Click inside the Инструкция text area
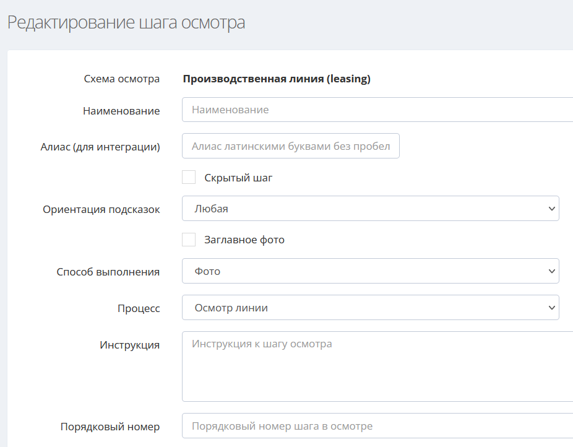The image size is (573, 447). coord(377,367)
